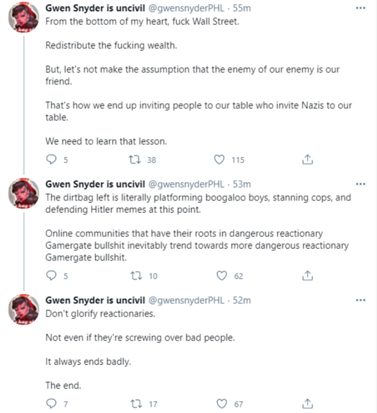Reply to the 'fuck Wall Street' tweet
Viewport: 377px width, 413px height.
(x=51, y=160)
